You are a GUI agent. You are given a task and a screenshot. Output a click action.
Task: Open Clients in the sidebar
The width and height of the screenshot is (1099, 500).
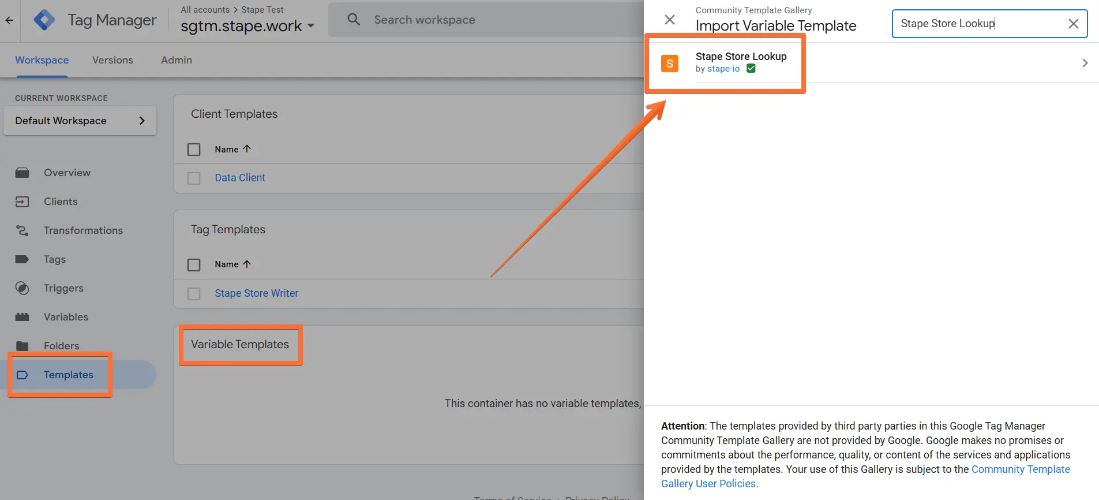[x=61, y=202]
